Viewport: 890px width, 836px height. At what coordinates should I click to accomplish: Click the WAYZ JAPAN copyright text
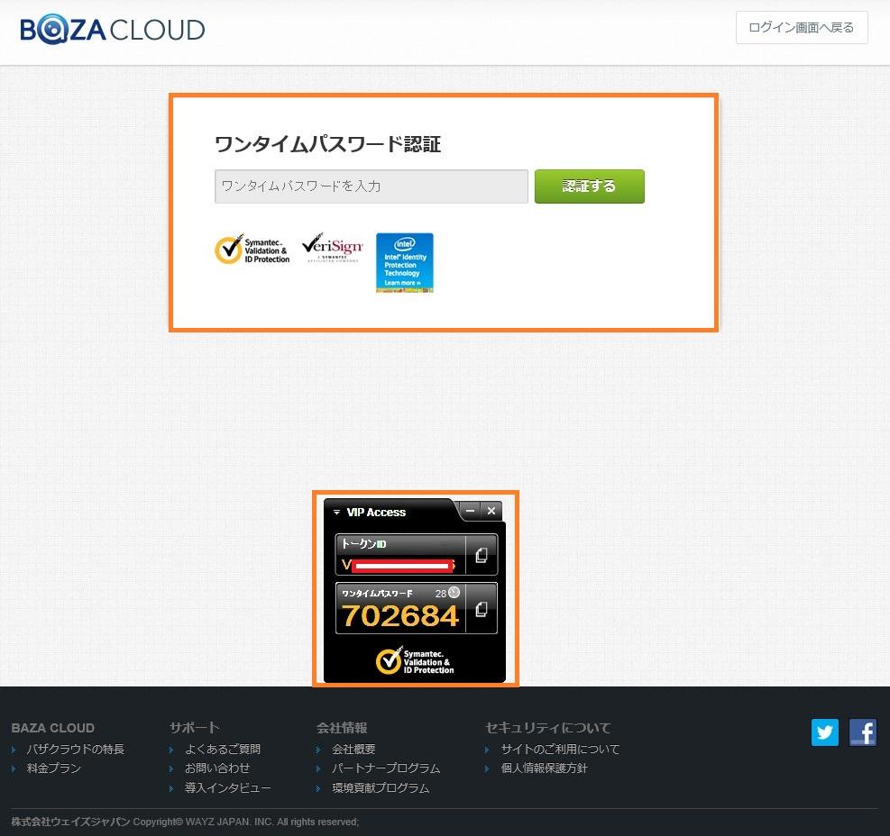tap(185, 822)
